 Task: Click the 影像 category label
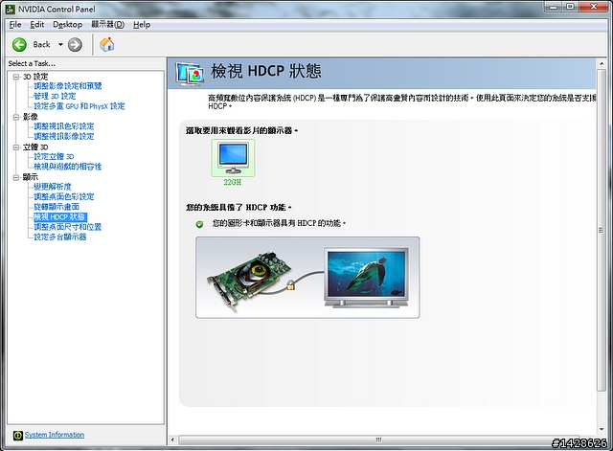coord(30,117)
